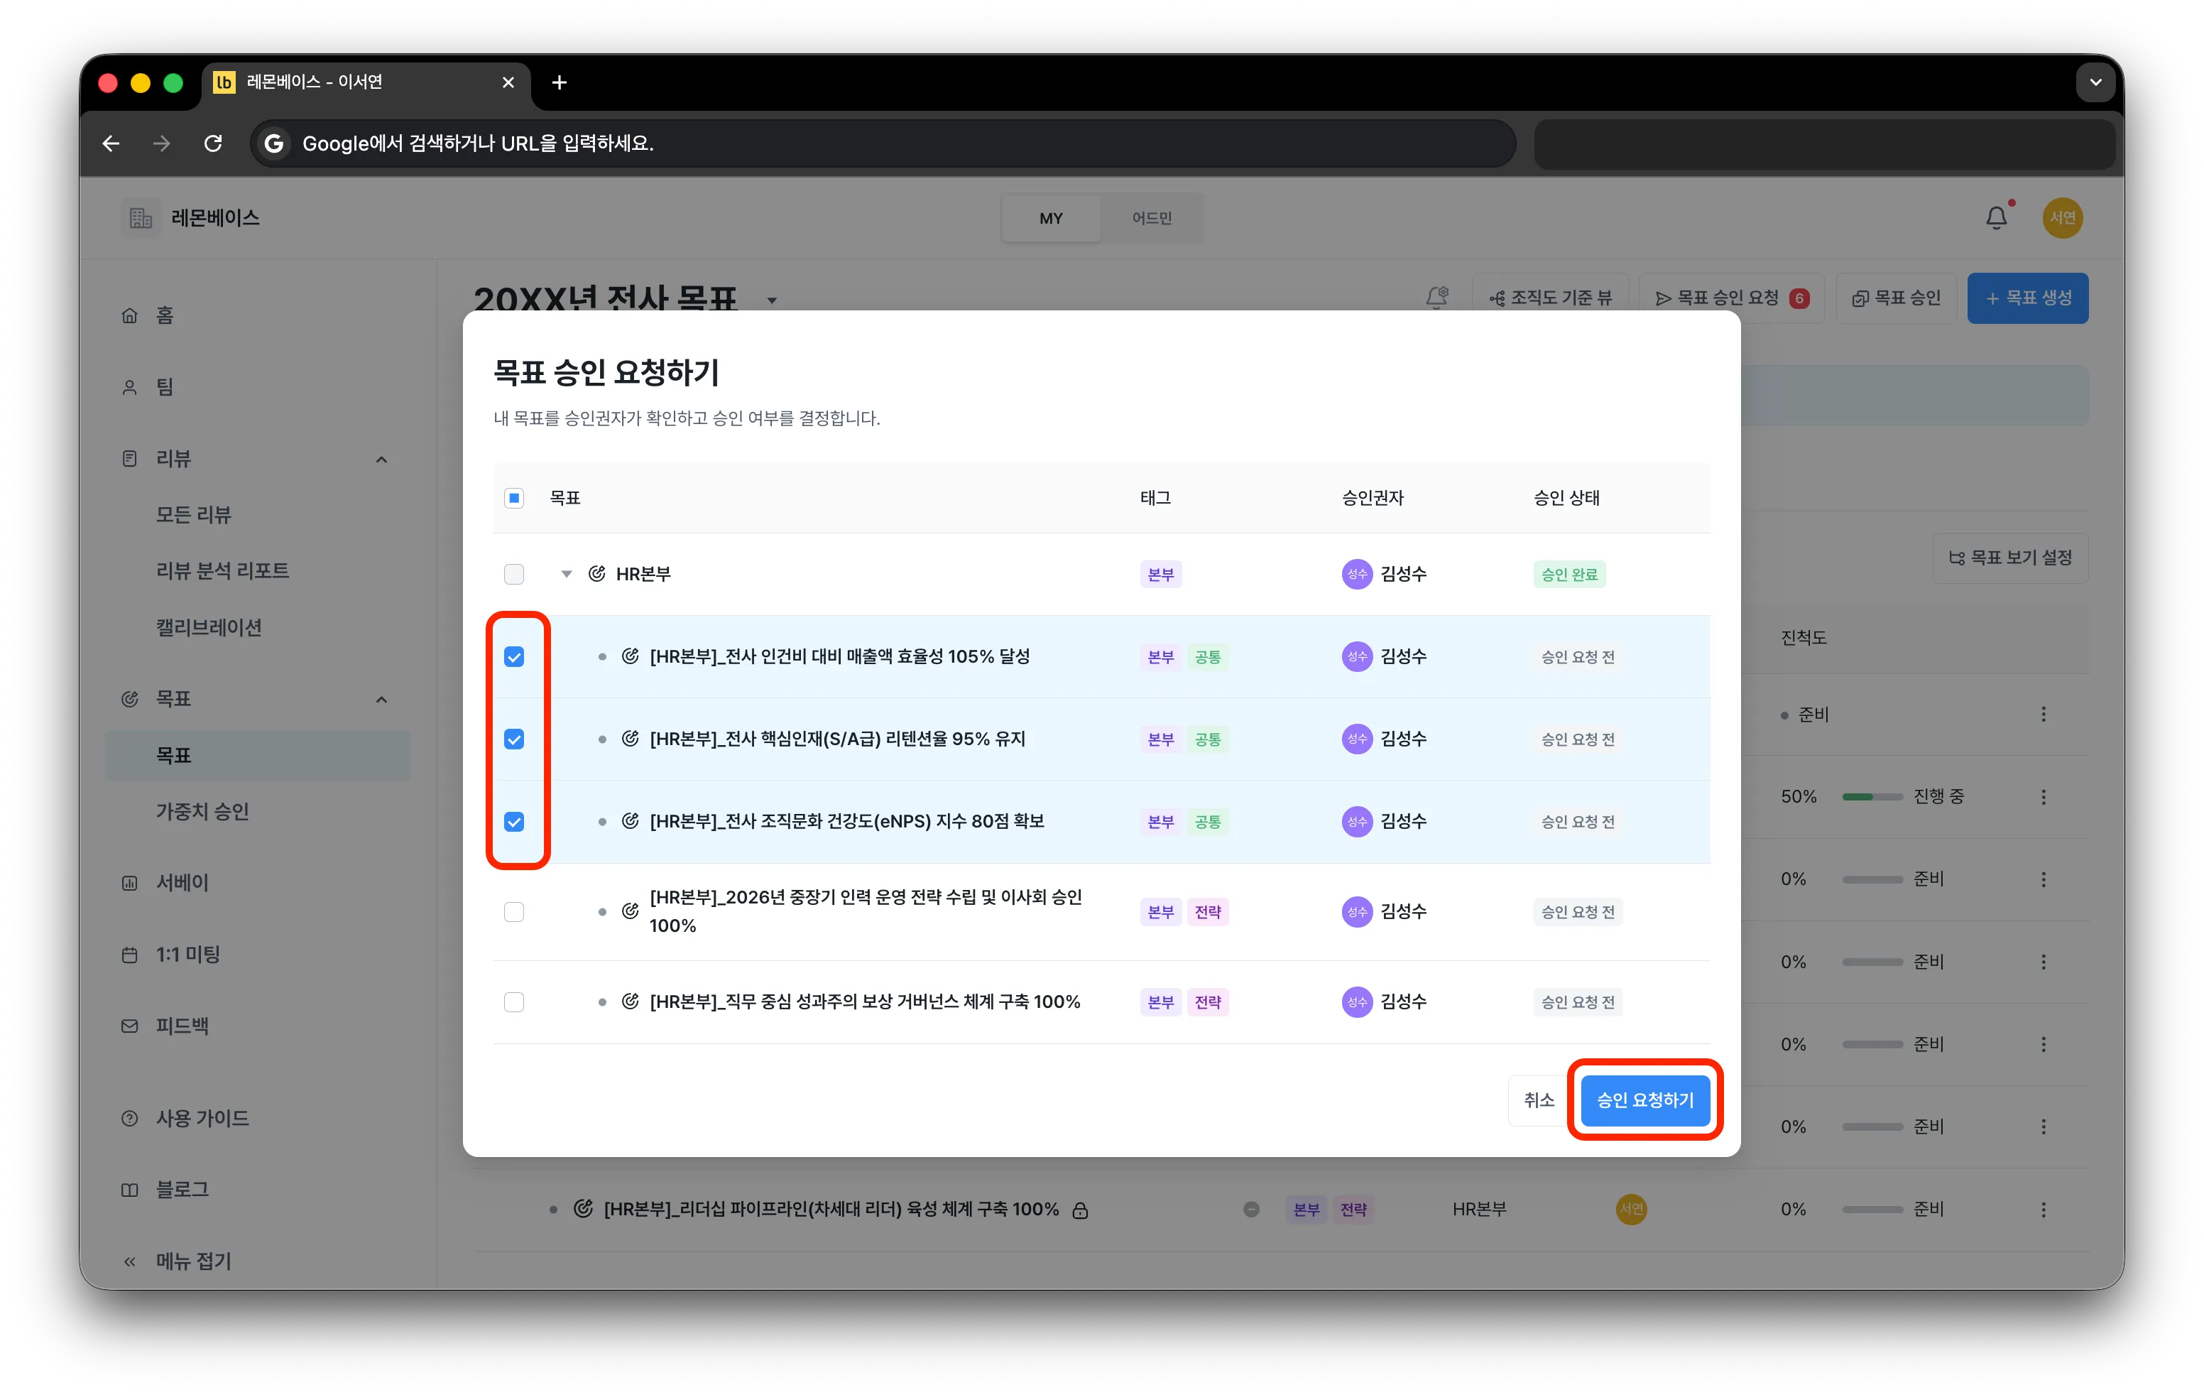
Task: Click the 레몬베이스 building logo icon
Action: [x=140, y=218]
